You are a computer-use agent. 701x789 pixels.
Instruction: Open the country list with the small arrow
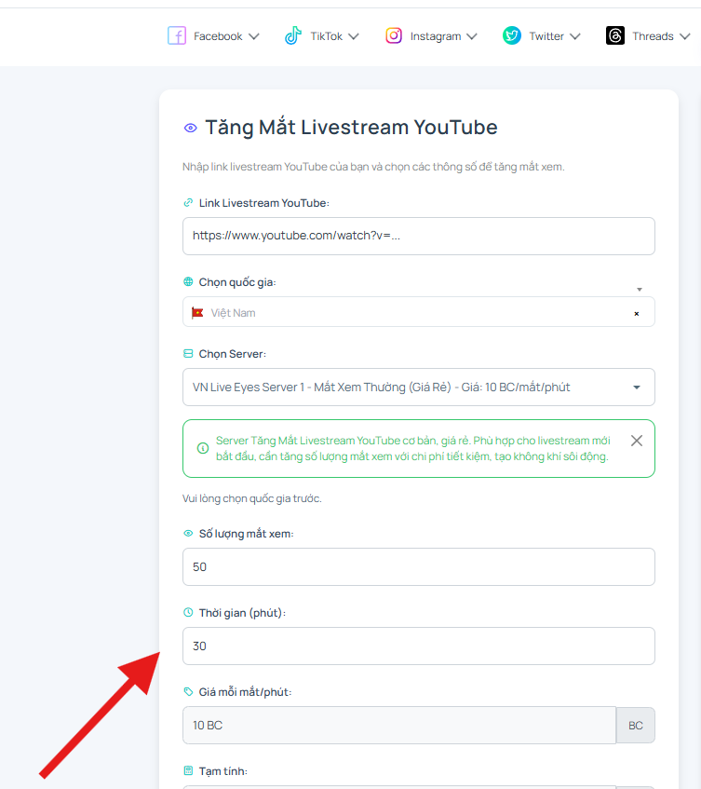point(640,290)
